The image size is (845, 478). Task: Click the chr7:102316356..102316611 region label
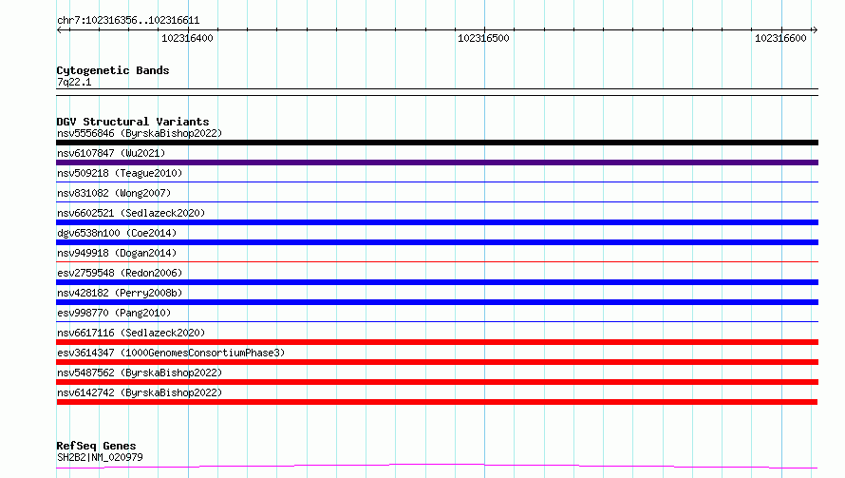[x=128, y=21]
